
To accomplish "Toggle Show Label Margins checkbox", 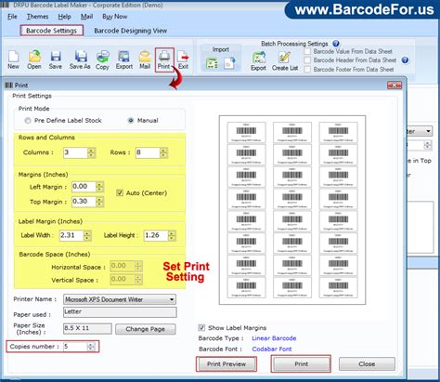I will pos(201,328).
